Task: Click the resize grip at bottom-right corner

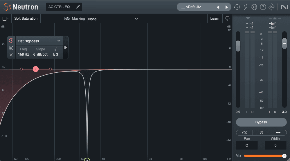Action: (289, 160)
